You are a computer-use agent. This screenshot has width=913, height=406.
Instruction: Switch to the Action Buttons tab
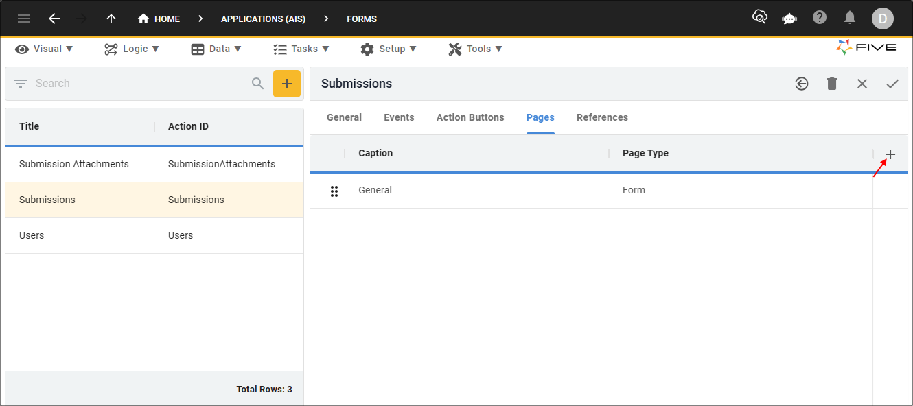470,117
